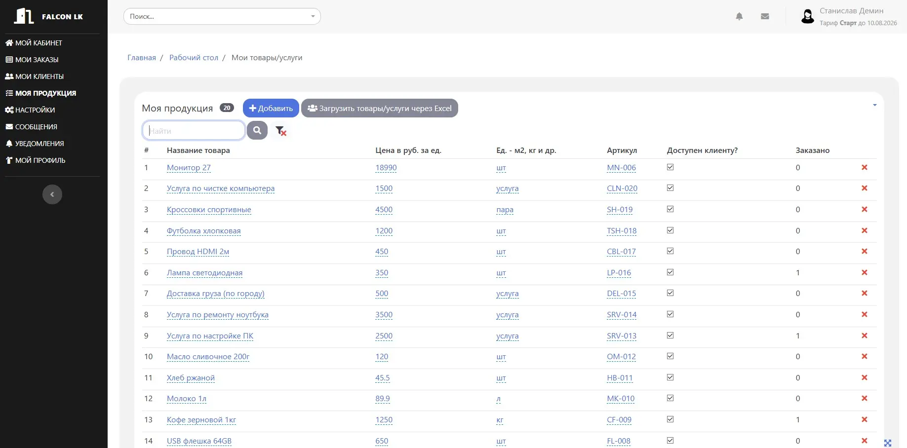Screen dimensions: 907x448
Task: Delete Провод HDMI 2м row
Action: click(865, 251)
